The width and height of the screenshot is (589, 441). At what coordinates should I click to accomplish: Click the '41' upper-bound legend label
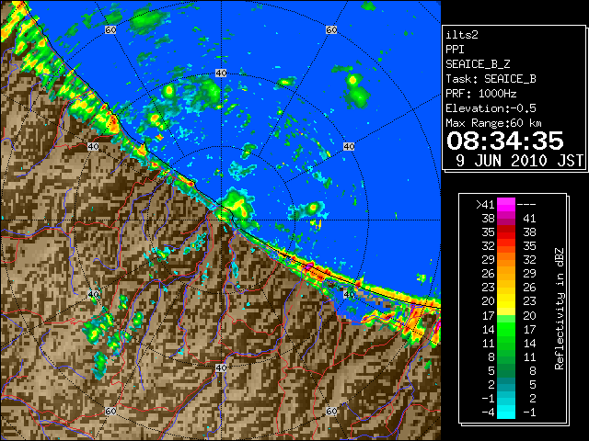[x=529, y=219]
